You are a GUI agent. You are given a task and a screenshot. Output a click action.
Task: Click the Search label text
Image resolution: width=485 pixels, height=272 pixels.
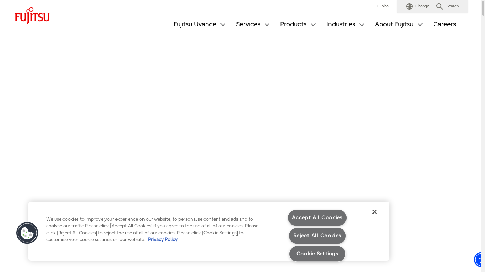click(x=453, y=6)
